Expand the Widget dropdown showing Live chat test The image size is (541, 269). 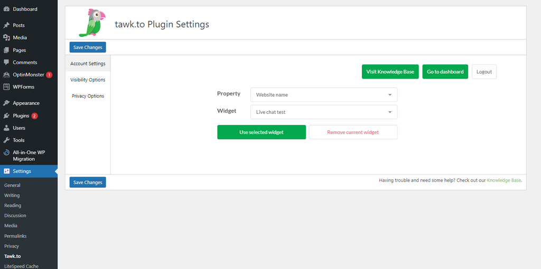[324, 112]
